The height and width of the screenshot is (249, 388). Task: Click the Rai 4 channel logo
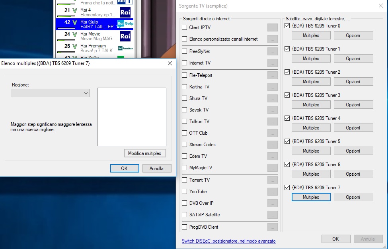pyautogui.click(x=125, y=12)
